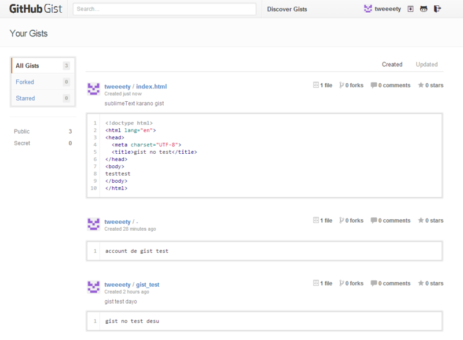Click '0 forks' on gist_test gist
463x340 pixels.
[x=354, y=283]
